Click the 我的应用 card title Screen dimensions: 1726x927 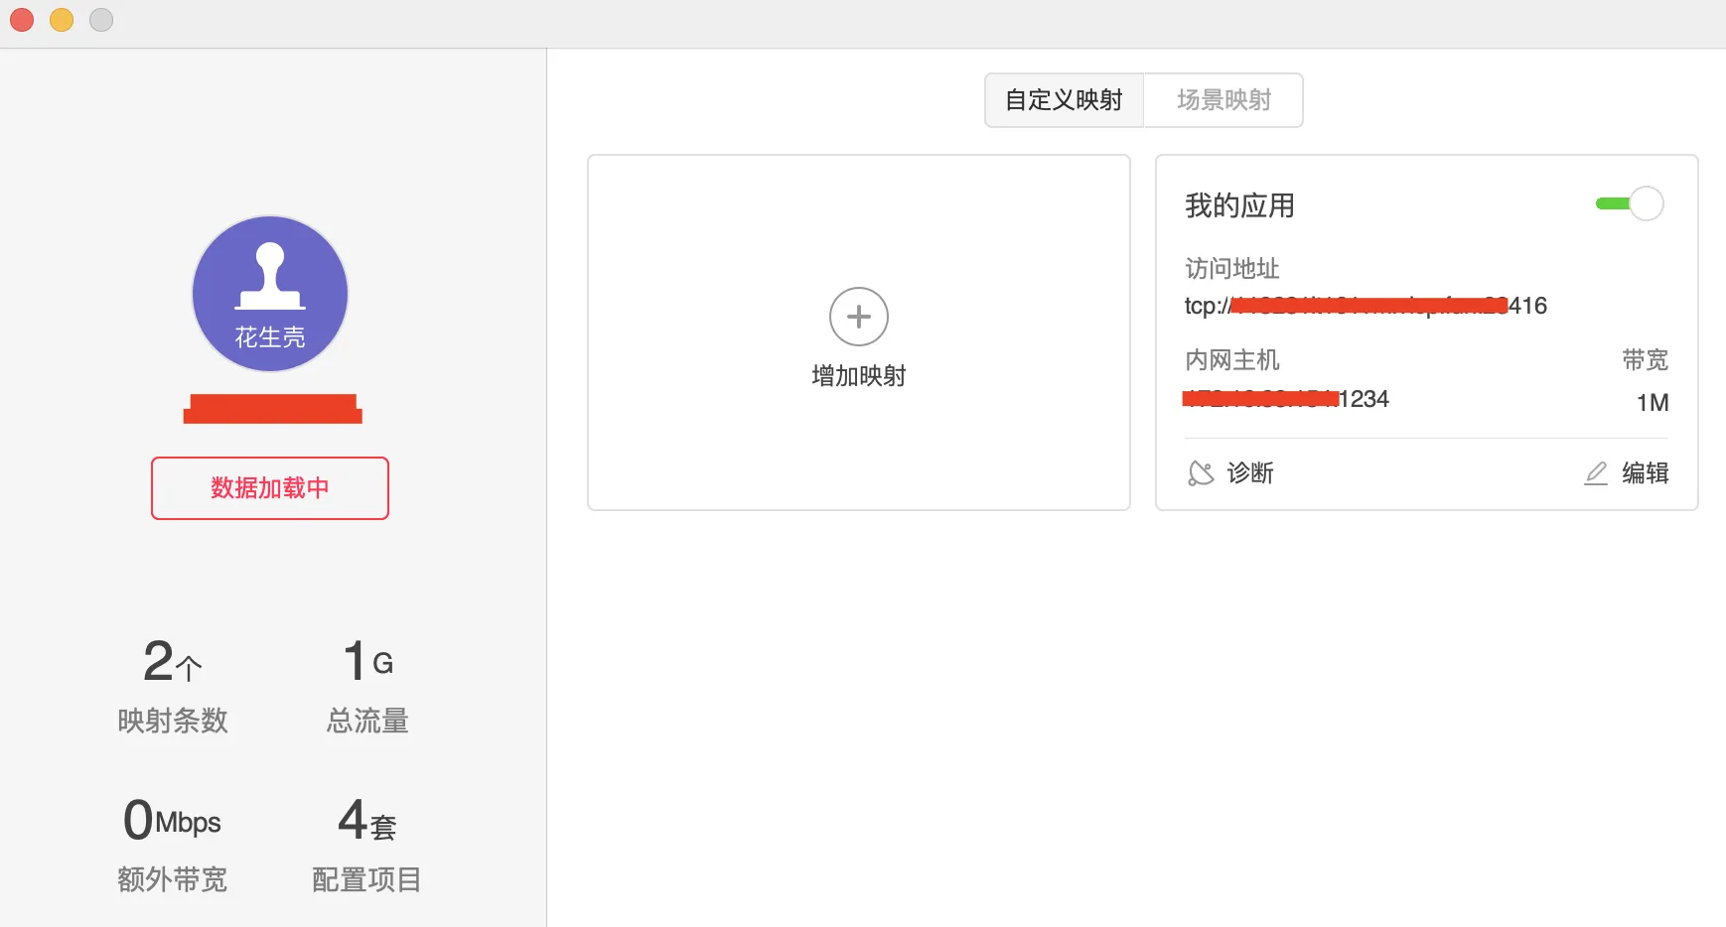pos(1239,206)
